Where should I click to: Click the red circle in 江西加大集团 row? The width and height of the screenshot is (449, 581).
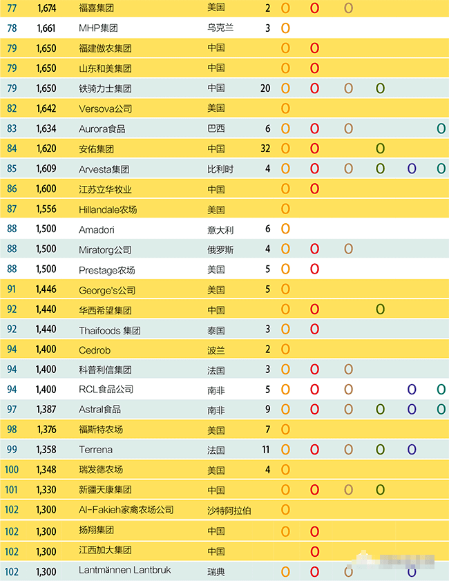[x=314, y=552]
